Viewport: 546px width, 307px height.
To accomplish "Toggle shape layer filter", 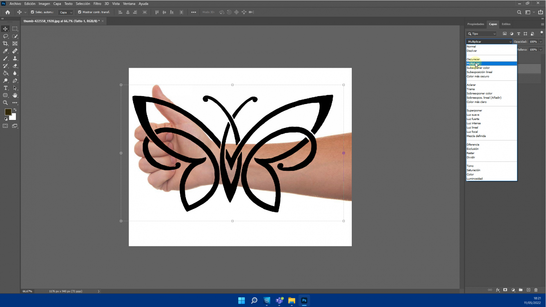I will [525, 34].
